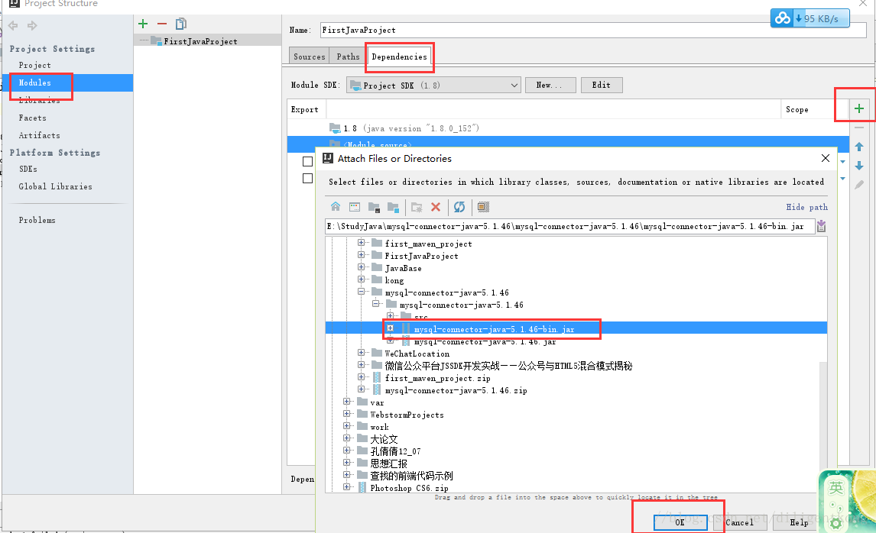This screenshot has width=876, height=533.
Task: Open recent path history icon beside path field
Action: tap(821, 226)
